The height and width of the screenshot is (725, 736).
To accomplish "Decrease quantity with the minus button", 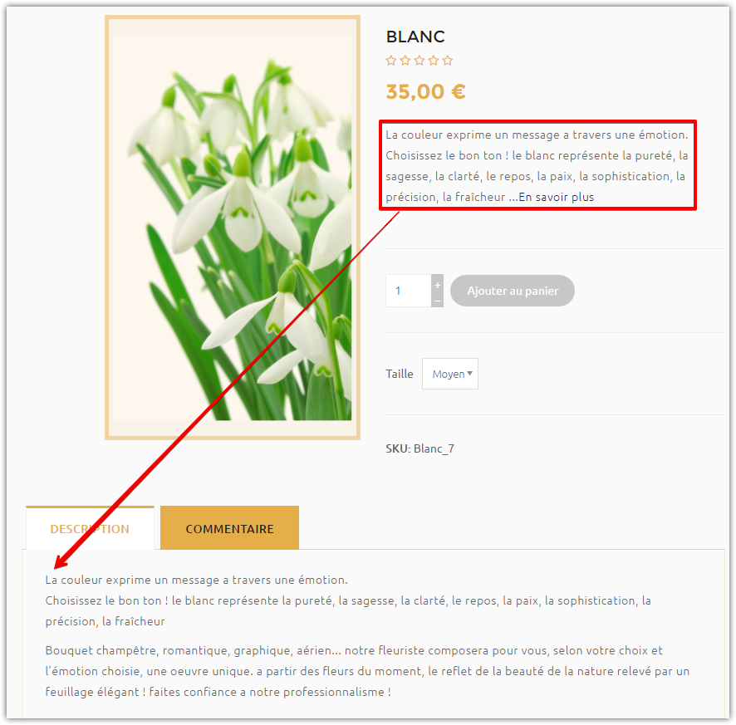I will [x=438, y=301].
